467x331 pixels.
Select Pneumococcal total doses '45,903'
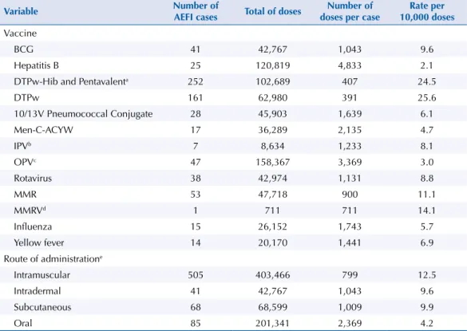coord(273,114)
